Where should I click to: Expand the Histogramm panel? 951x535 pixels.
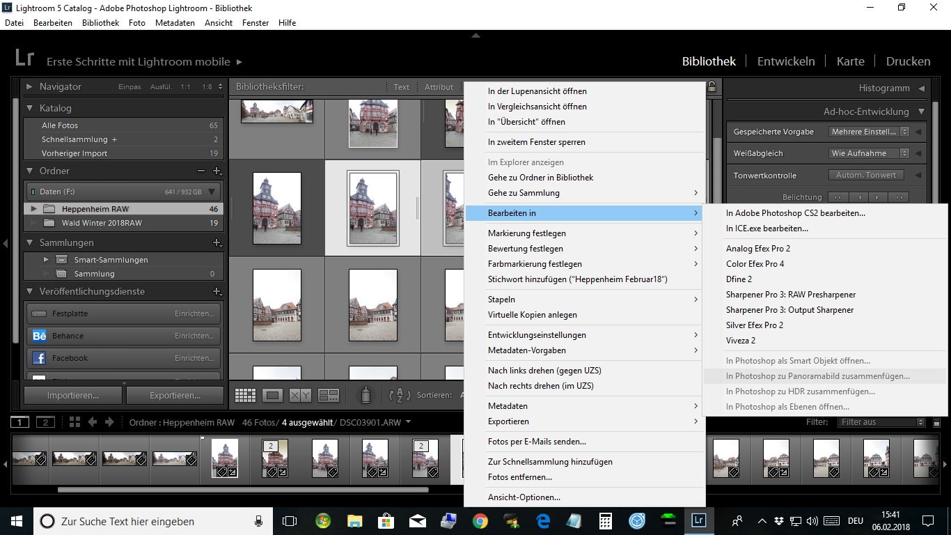[922, 88]
